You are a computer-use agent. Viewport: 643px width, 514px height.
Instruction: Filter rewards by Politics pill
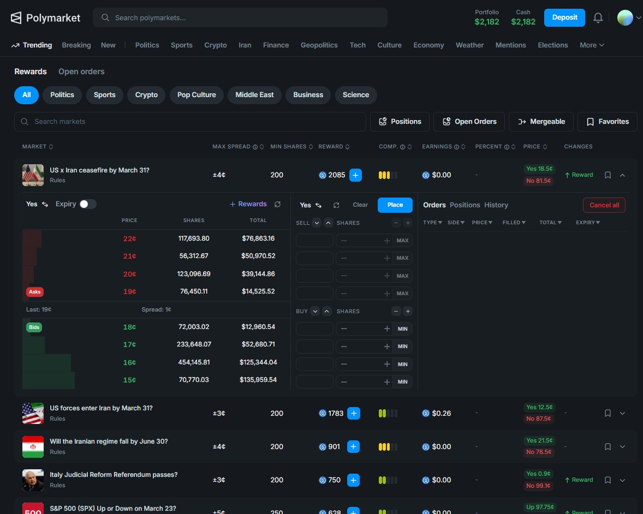tap(62, 95)
